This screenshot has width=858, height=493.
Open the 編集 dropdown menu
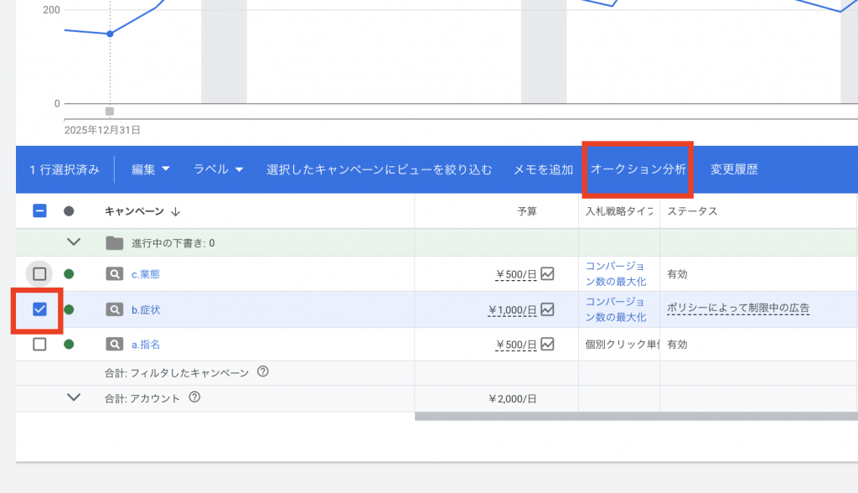point(150,169)
